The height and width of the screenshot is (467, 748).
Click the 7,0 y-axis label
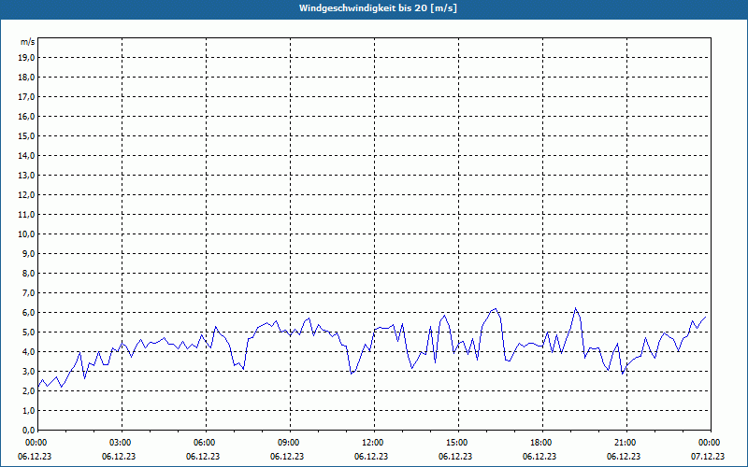click(28, 292)
